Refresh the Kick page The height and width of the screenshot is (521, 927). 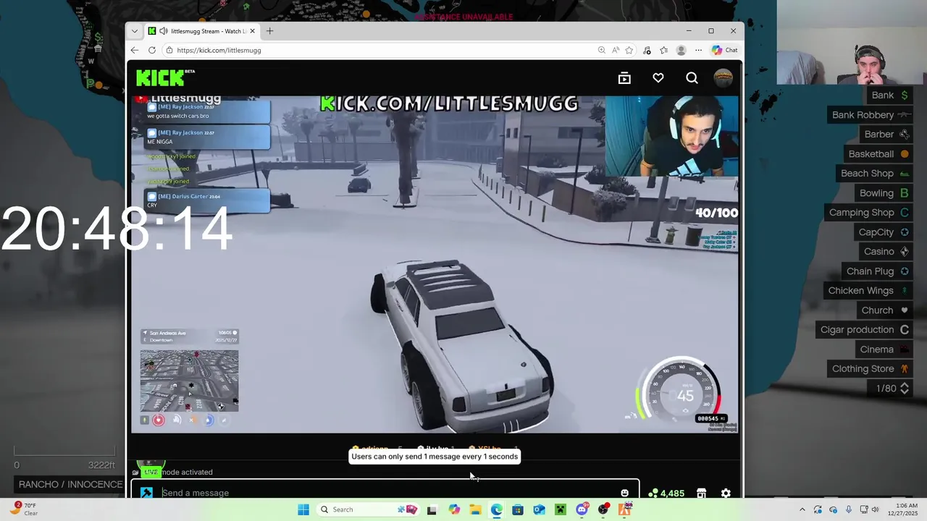(x=152, y=50)
